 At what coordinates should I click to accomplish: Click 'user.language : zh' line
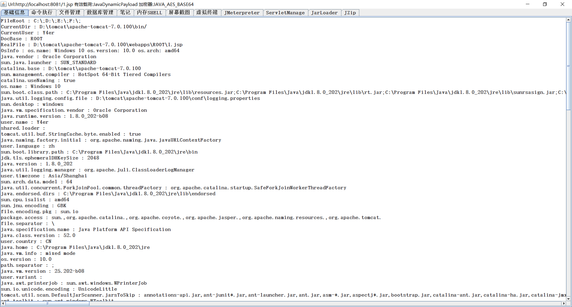pyautogui.click(x=28, y=146)
